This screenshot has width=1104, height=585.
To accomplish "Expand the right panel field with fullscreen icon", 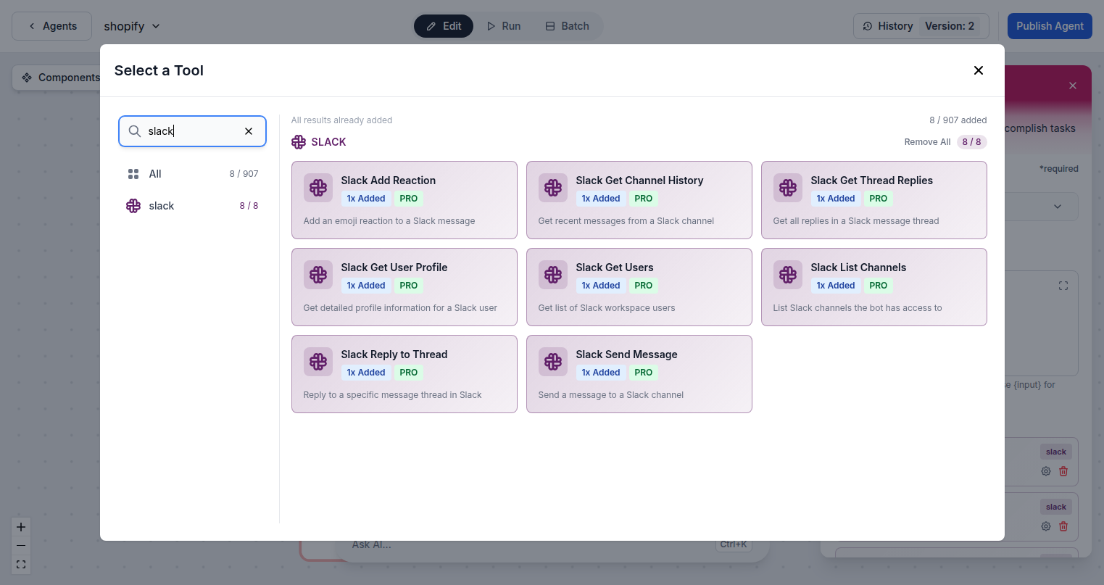I will pos(1063,286).
